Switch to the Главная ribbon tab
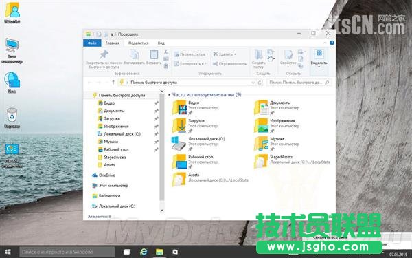 point(113,43)
